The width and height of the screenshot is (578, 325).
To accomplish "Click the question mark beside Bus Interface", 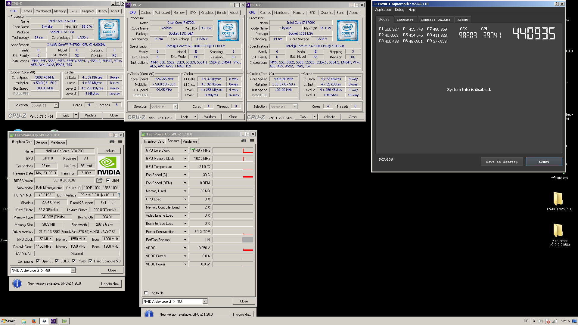I will point(119,195).
